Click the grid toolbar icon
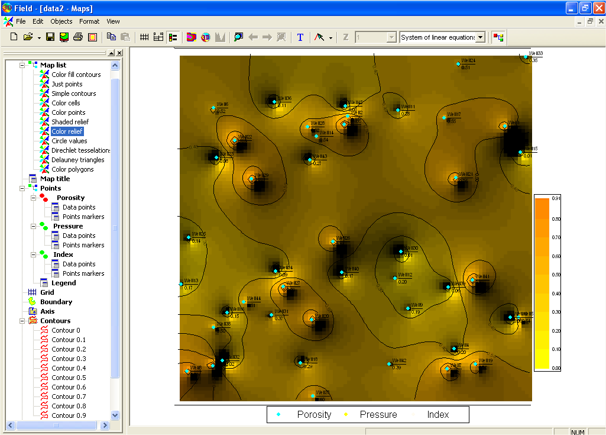The width and height of the screenshot is (606, 435). click(x=144, y=37)
